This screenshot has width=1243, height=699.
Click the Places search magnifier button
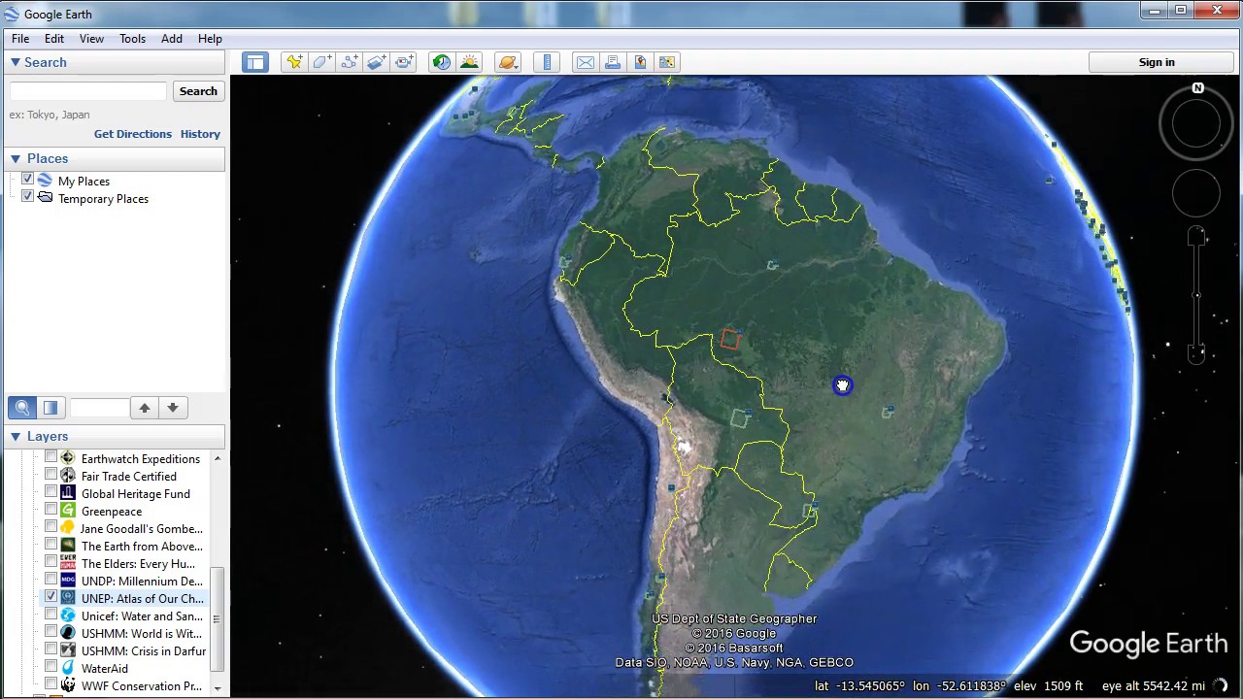(x=22, y=408)
